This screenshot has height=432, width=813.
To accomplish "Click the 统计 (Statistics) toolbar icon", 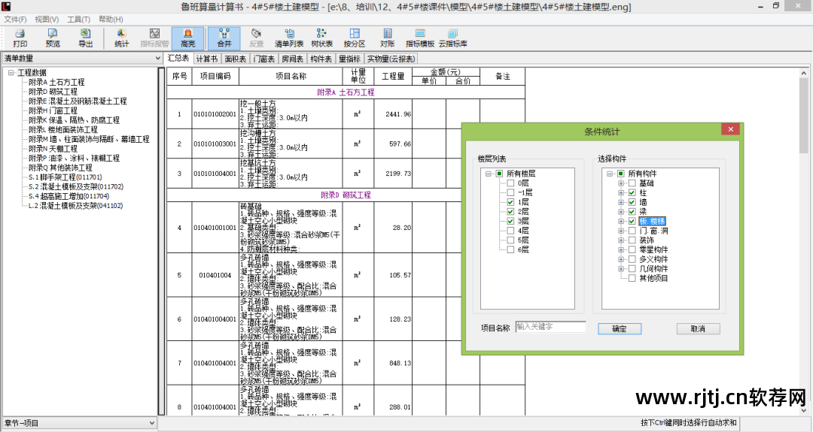I will [121, 38].
